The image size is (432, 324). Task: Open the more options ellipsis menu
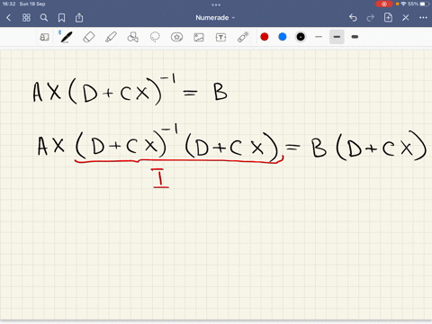click(423, 18)
